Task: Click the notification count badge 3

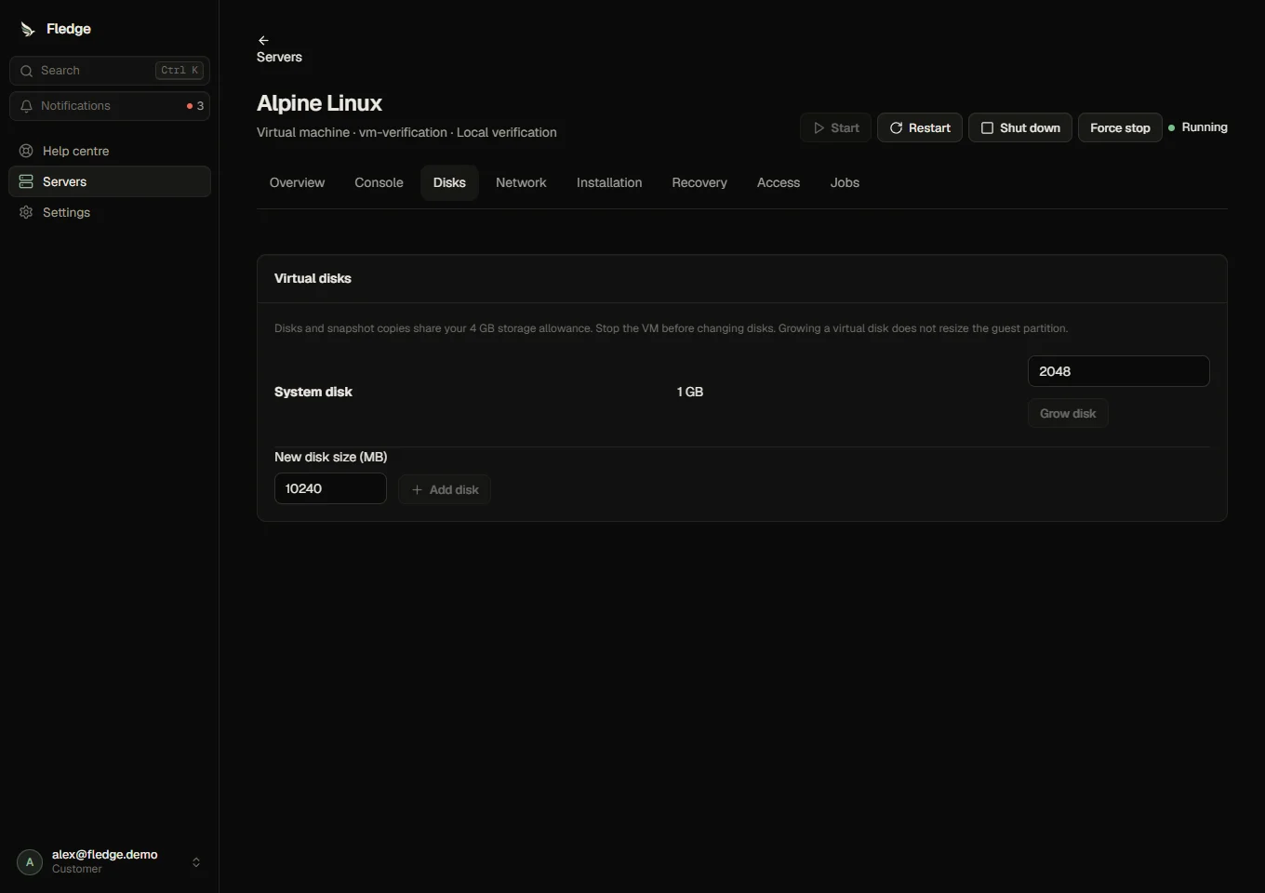Action: [195, 106]
